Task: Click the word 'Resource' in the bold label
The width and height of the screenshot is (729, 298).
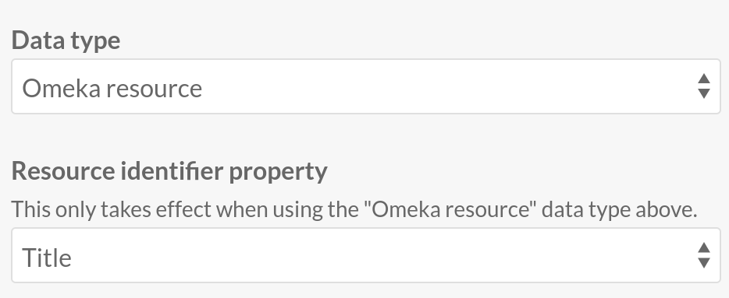Action: [64, 171]
